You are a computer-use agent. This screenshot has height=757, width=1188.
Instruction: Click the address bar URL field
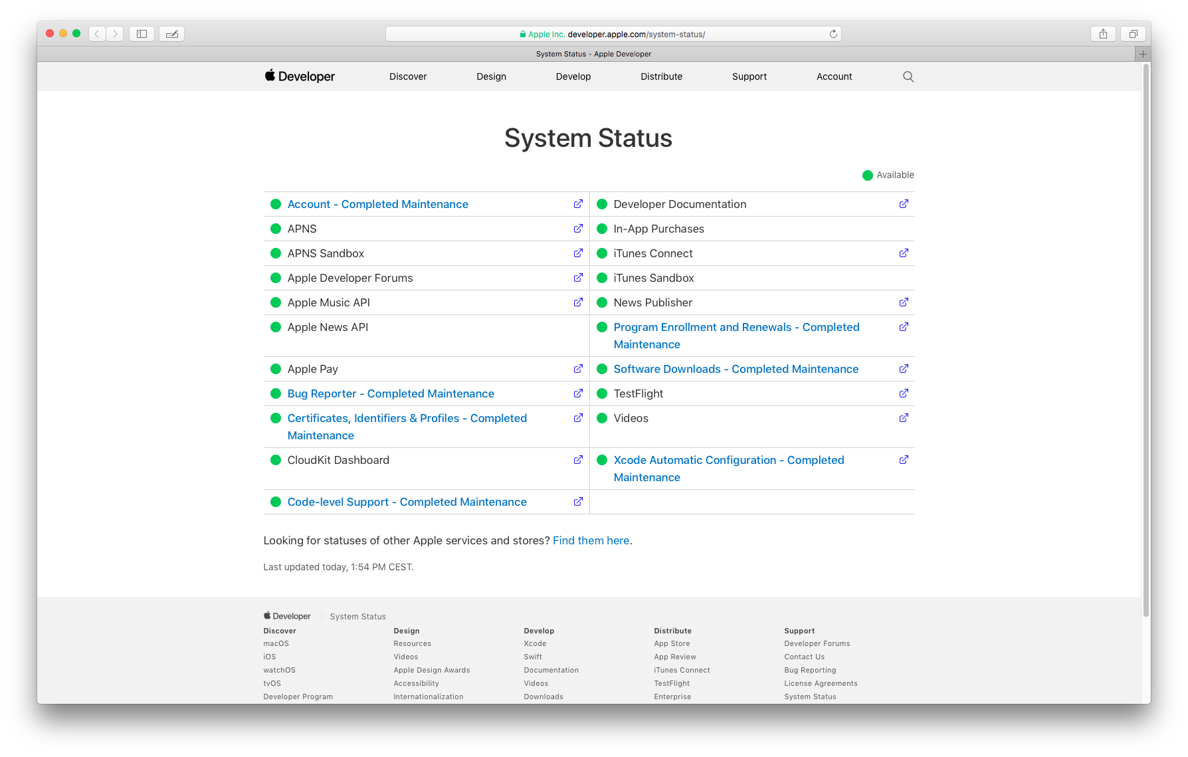(613, 34)
